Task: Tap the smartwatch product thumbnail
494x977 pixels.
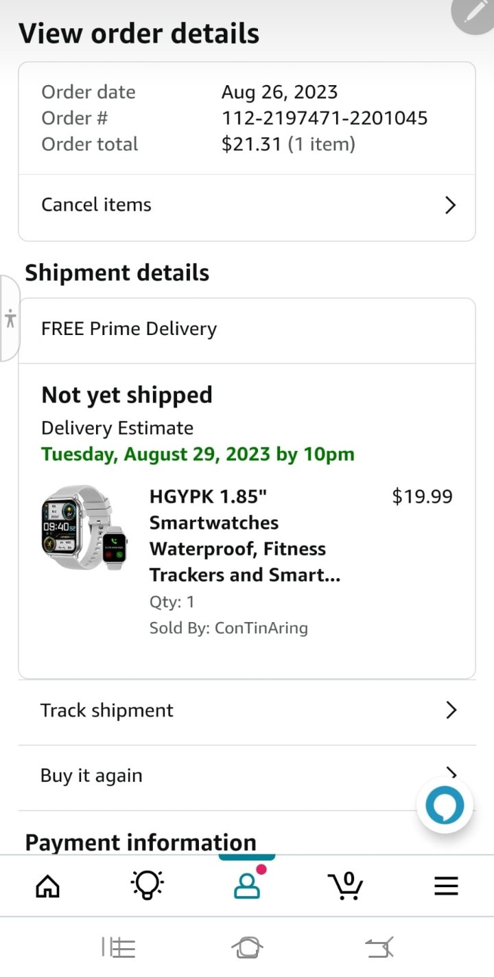Action: tap(84, 527)
